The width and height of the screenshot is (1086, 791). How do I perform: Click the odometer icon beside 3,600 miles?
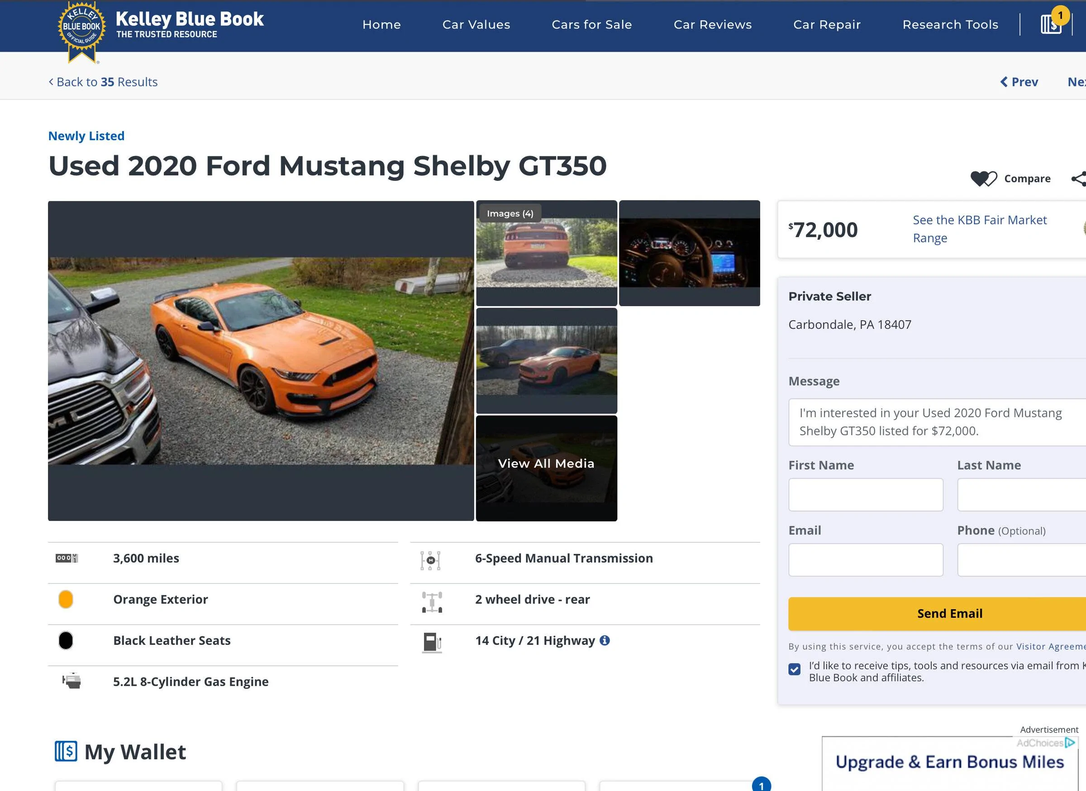click(67, 558)
